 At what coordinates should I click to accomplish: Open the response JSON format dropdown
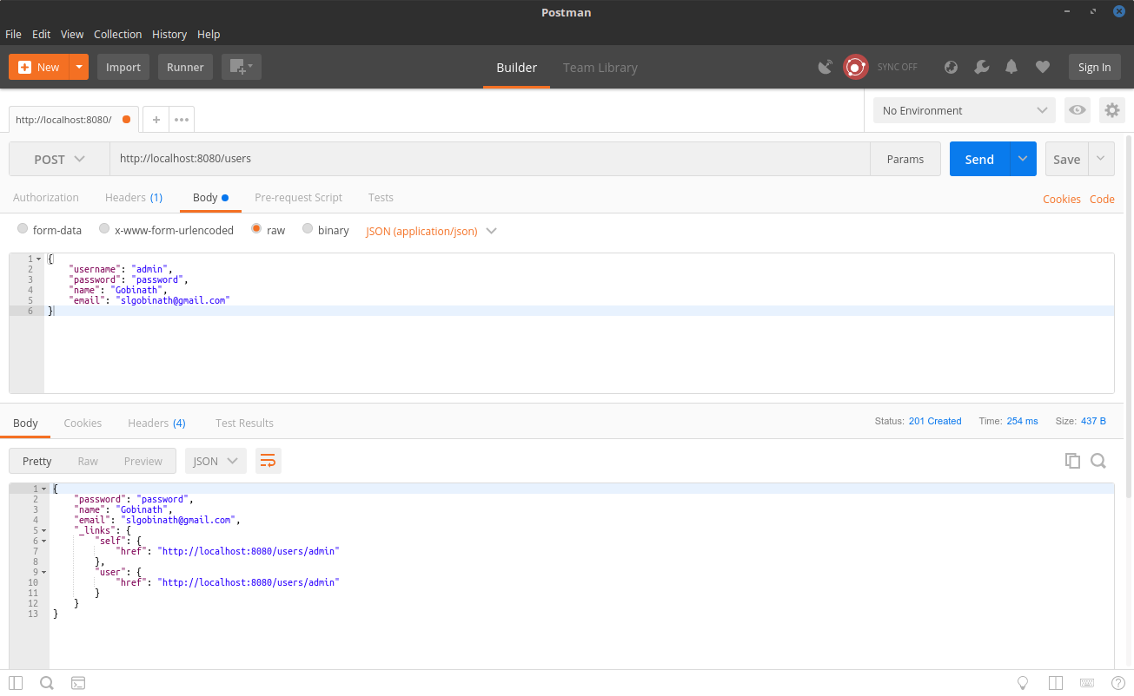click(x=216, y=461)
